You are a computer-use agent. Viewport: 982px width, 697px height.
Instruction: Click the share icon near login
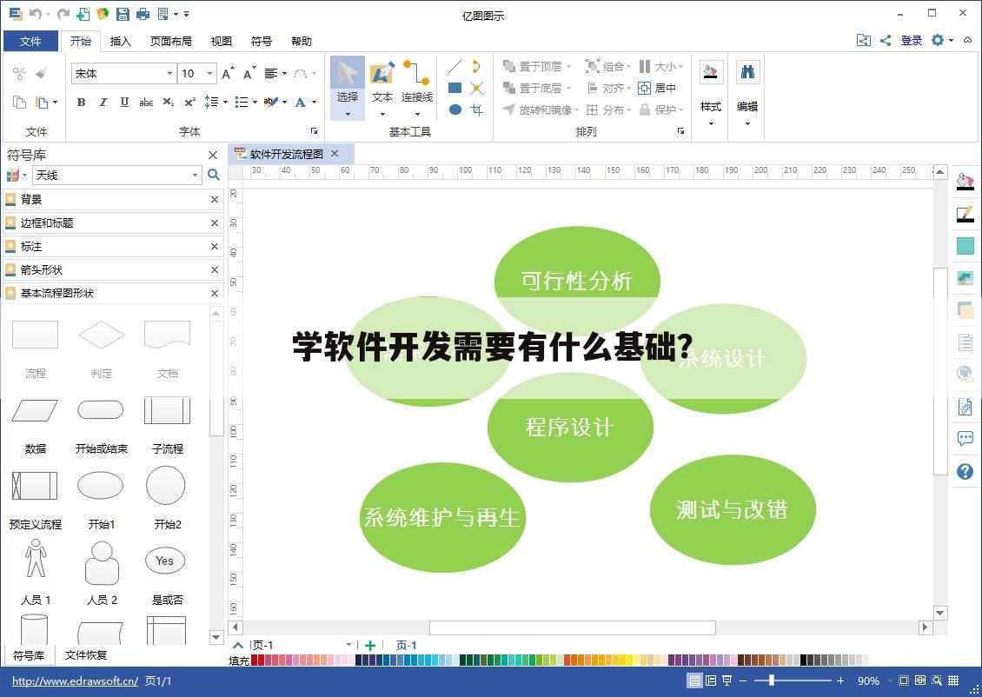coord(886,41)
